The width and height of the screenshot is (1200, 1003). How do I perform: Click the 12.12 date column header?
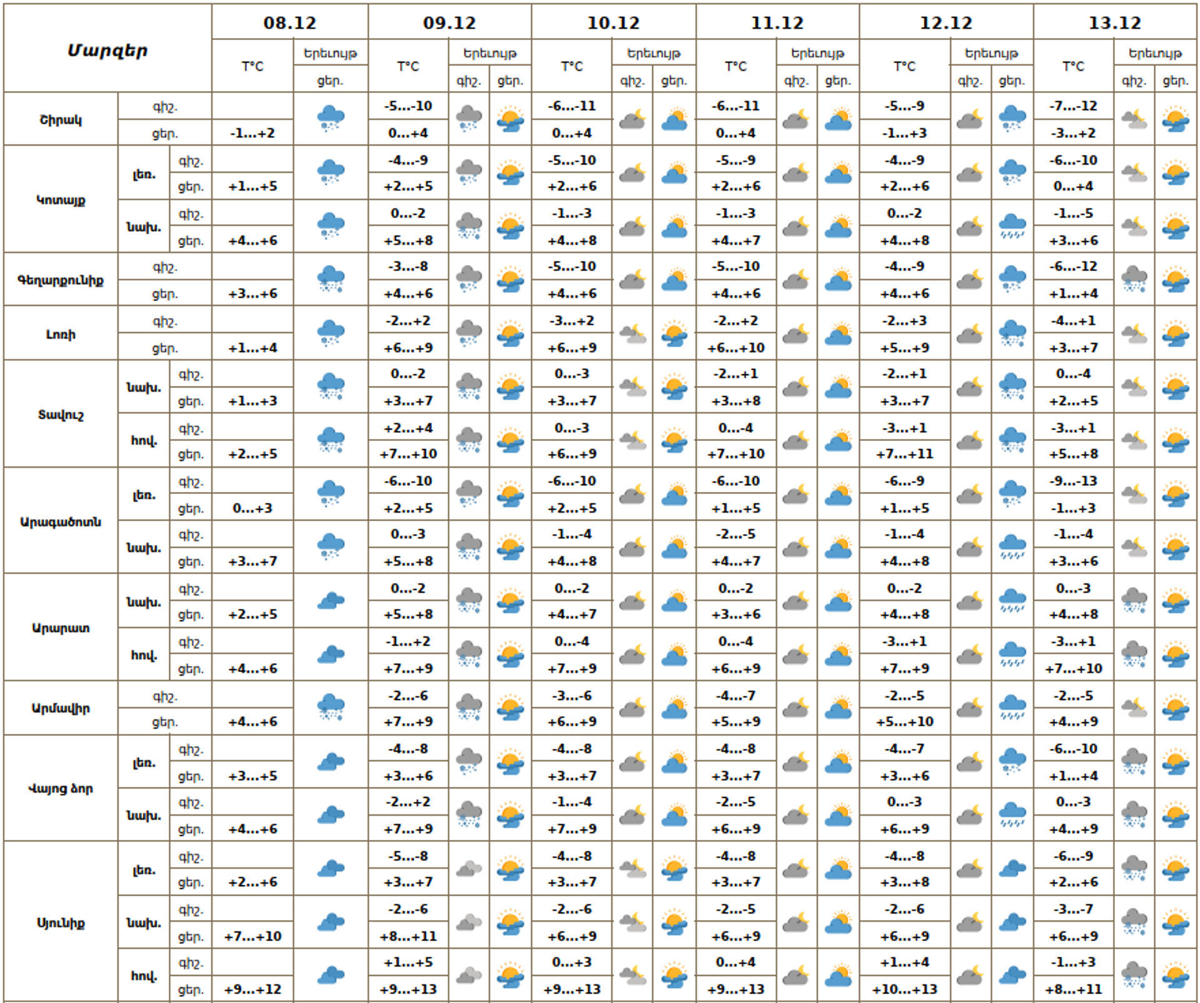[x=946, y=23]
